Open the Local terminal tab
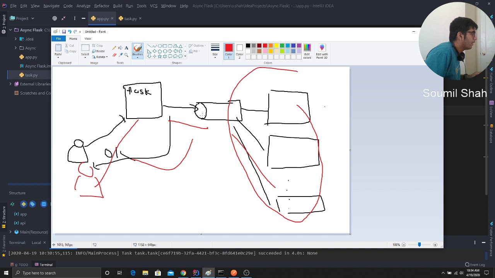495x278 pixels. pyautogui.click(x=36, y=242)
